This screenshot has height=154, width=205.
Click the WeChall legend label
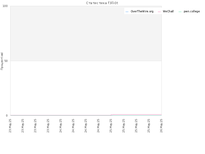pos(168,11)
